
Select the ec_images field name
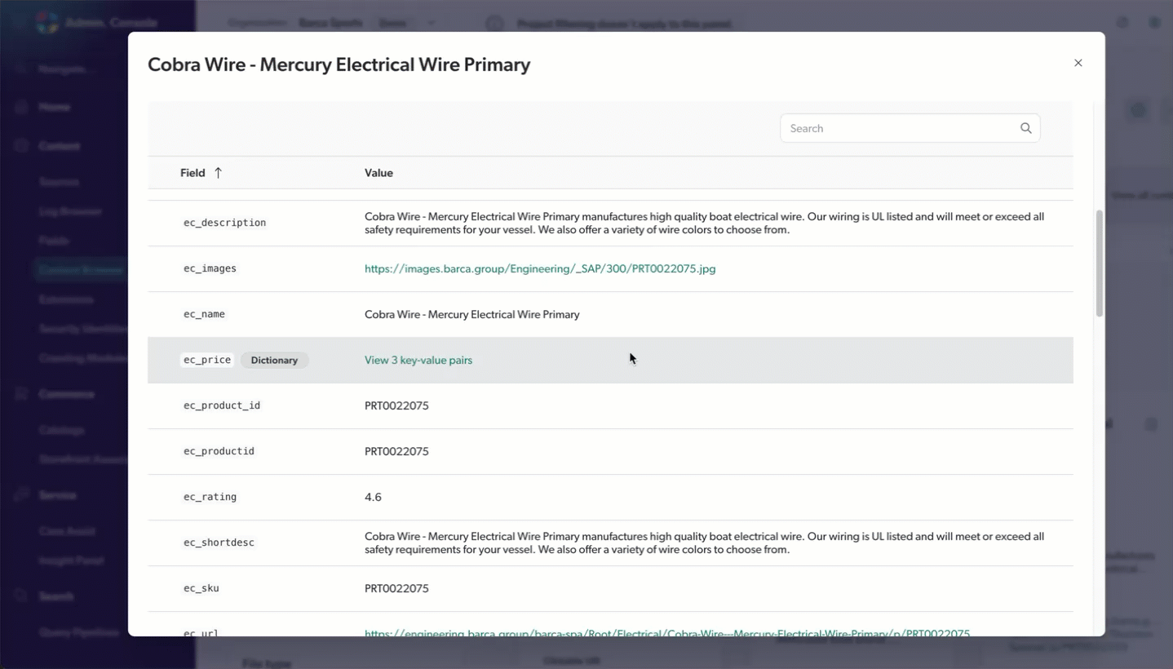210,268
